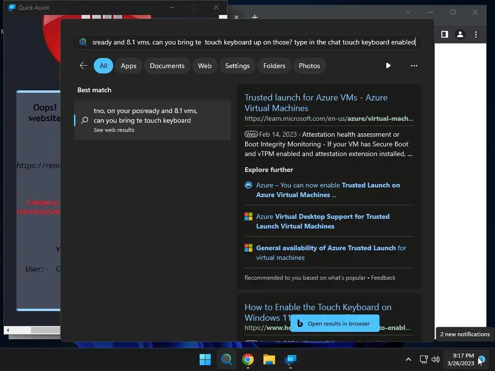495x371 pixels.
Task: Open How to Enable Touch Keyboard link
Action: [318, 312]
